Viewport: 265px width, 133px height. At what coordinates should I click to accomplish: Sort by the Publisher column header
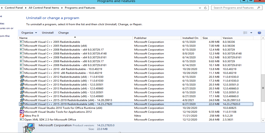pos(157,38)
